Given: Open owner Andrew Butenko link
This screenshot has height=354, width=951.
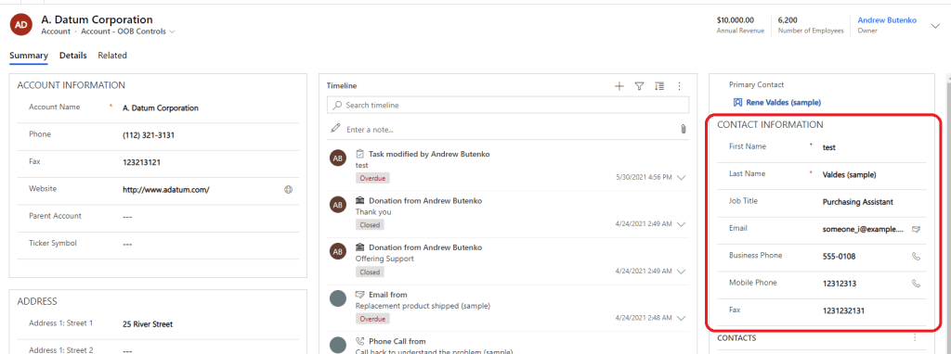Looking at the screenshot, I should pos(886,20).
